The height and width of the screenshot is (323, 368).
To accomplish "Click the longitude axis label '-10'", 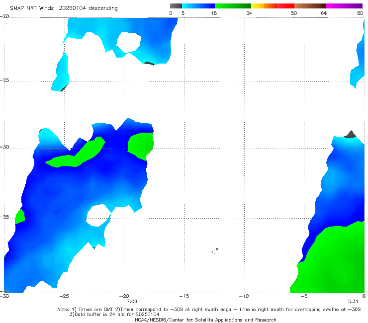I will [x=244, y=296].
